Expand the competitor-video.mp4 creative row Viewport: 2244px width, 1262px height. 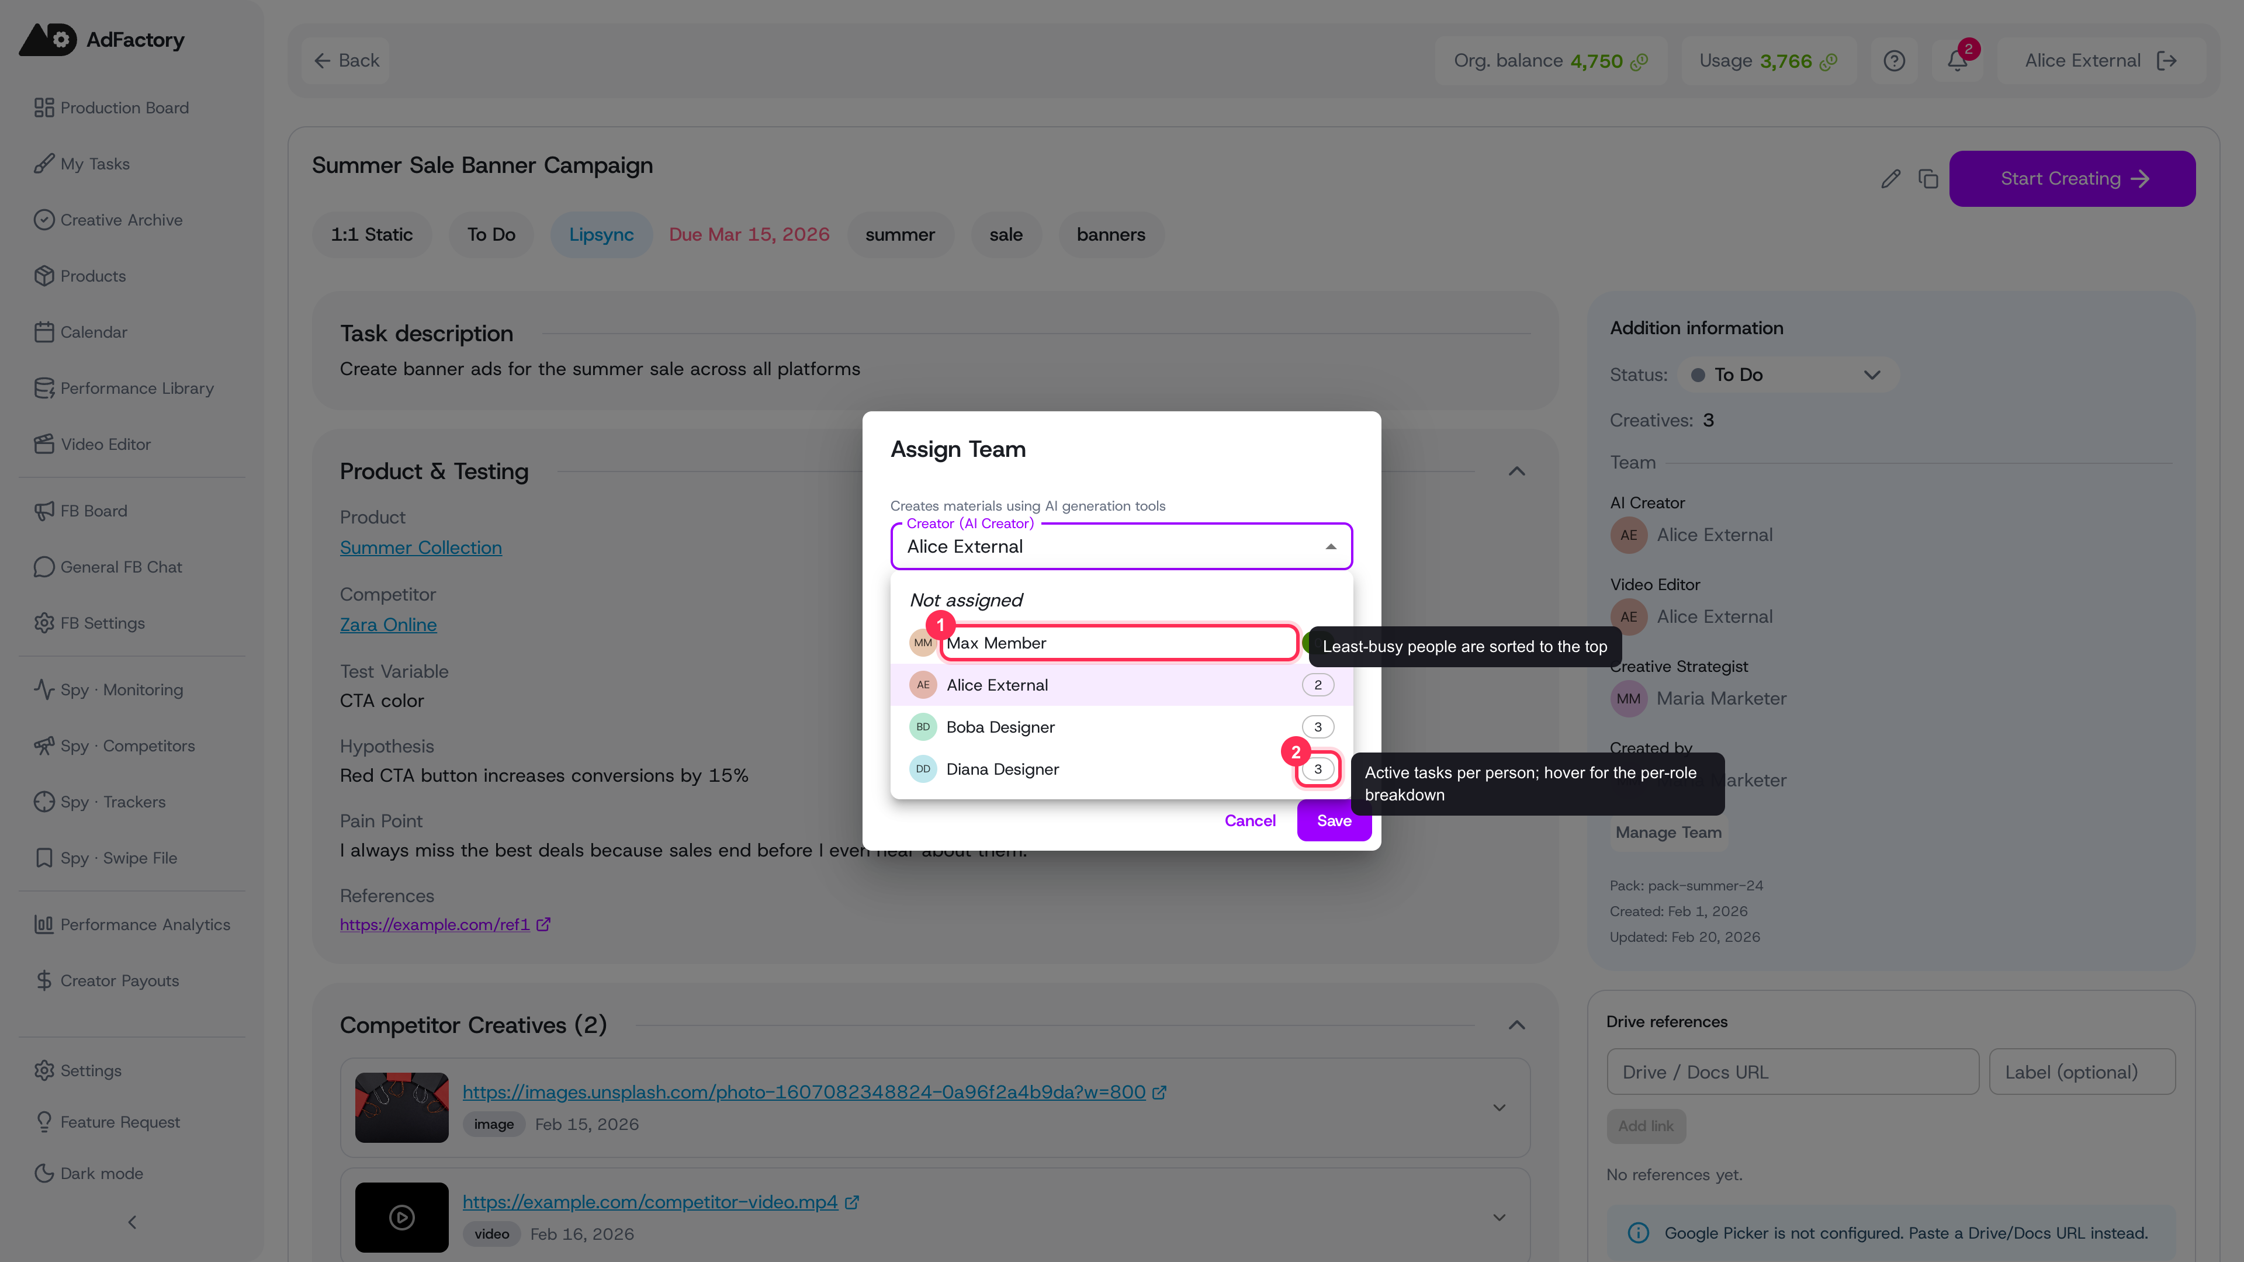[x=1499, y=1218]
